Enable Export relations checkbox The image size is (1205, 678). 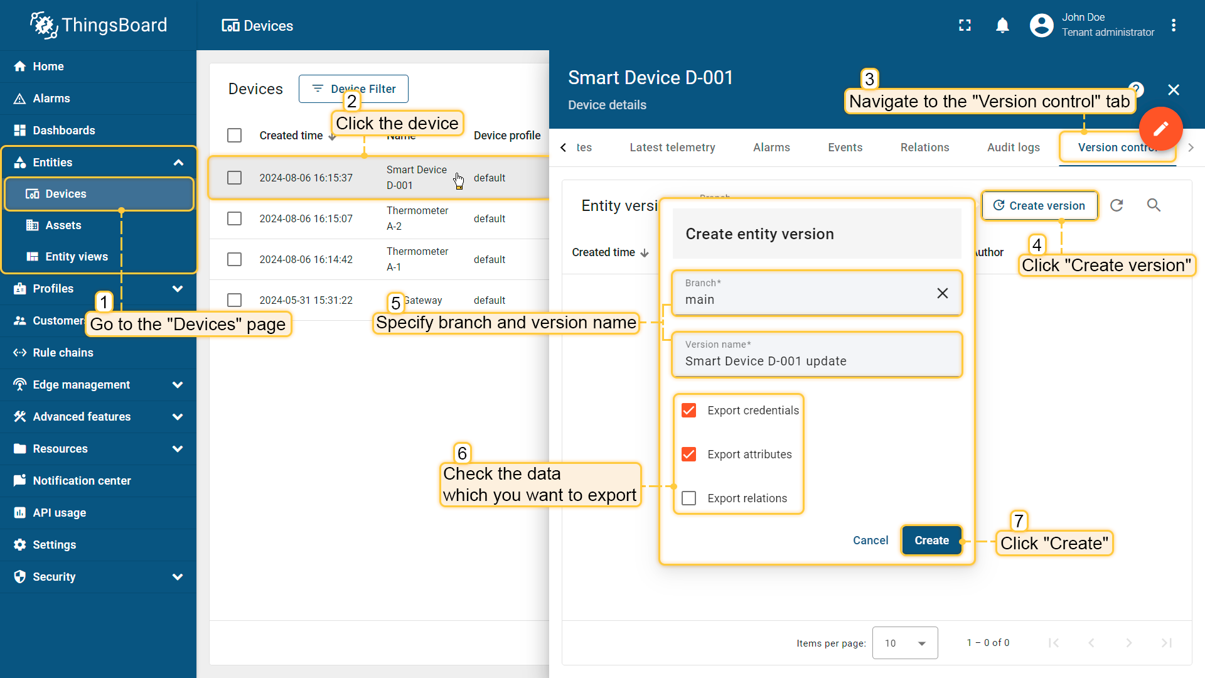[689, 498]
